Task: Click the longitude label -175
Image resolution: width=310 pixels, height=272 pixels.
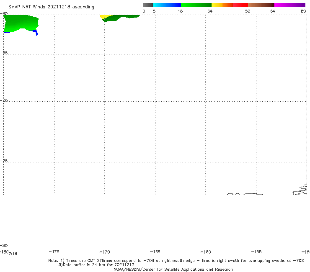Action: point(54,252)
